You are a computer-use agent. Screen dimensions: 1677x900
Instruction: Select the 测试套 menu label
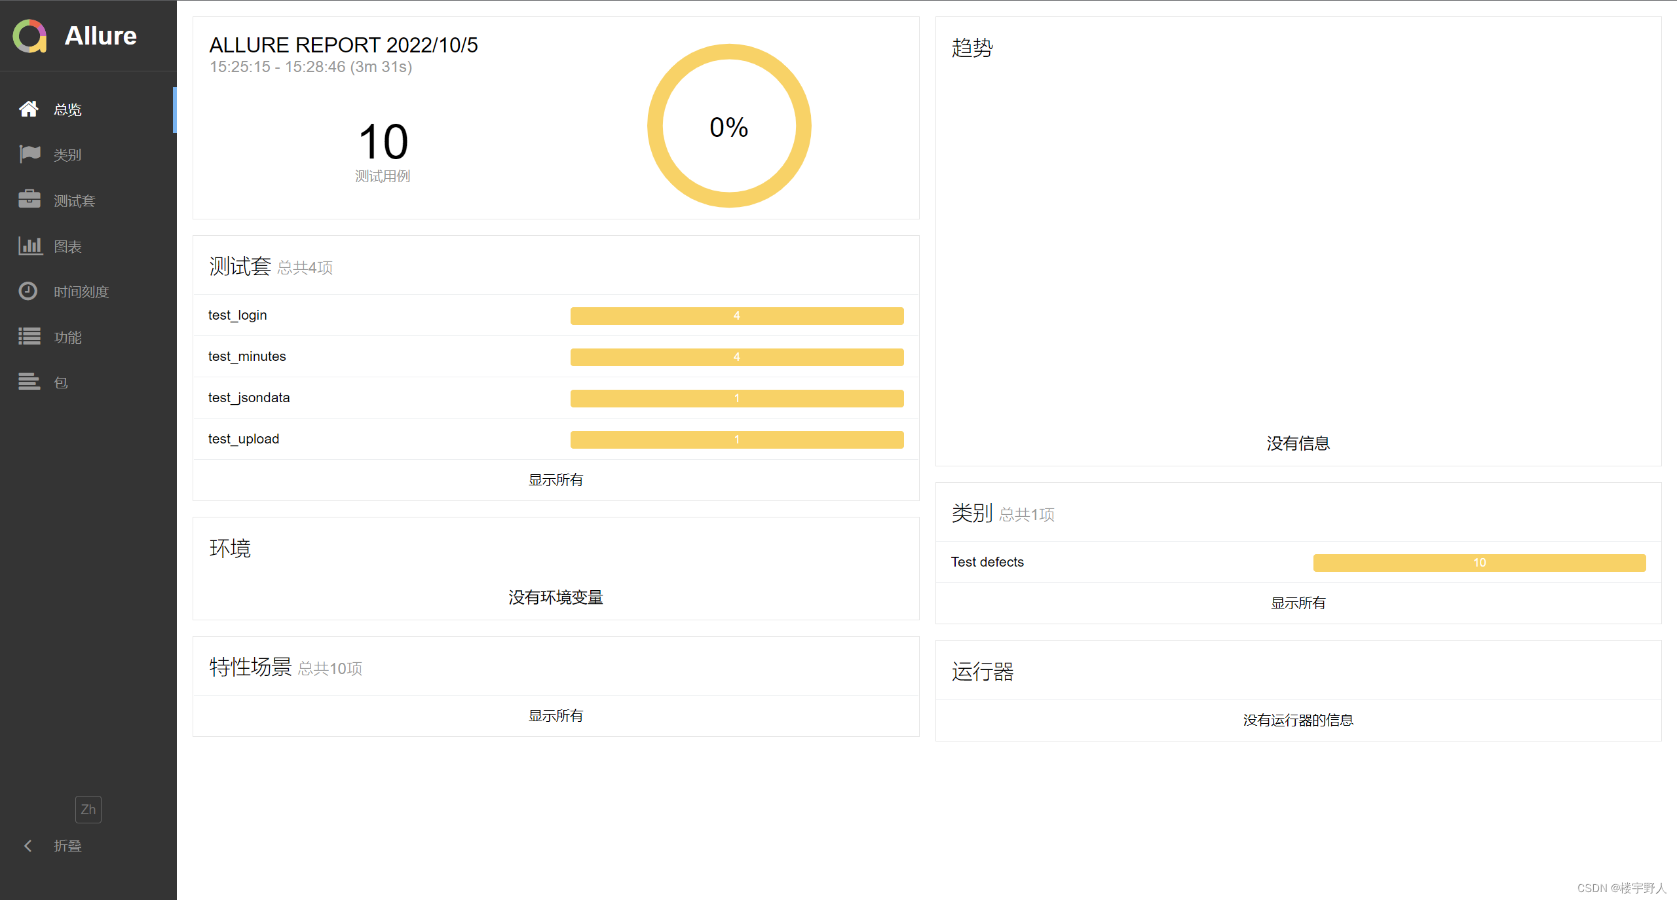(74, 201)
